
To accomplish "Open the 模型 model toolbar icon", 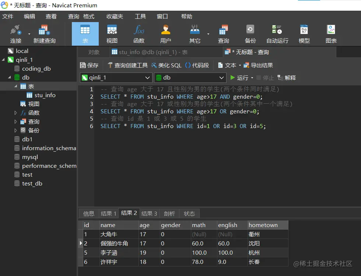I will click(304, 34).
